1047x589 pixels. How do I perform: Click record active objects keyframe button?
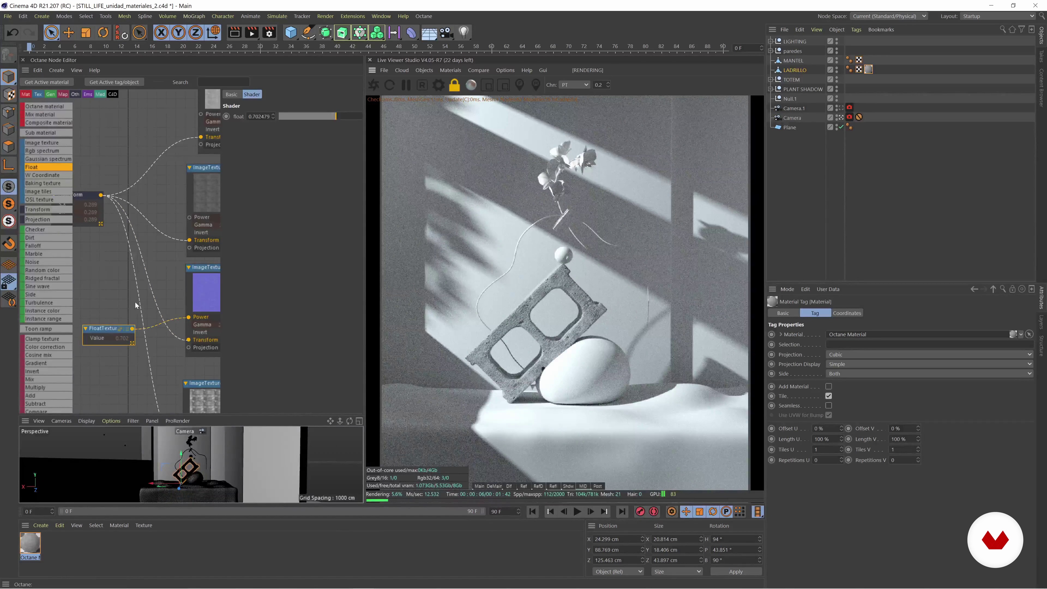point(640,512)
